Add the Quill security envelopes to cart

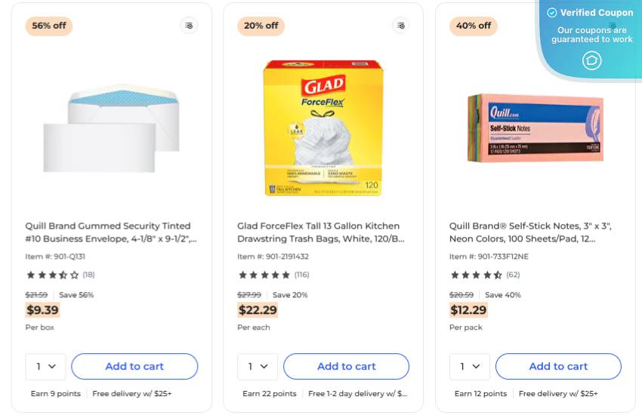(134, 367)
